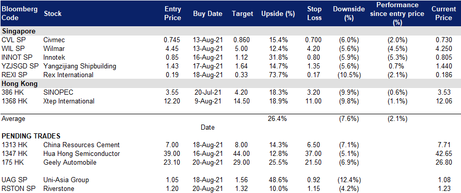461x193 pixels.
Task: Select the Singapore section row
Action: point(230,31)
